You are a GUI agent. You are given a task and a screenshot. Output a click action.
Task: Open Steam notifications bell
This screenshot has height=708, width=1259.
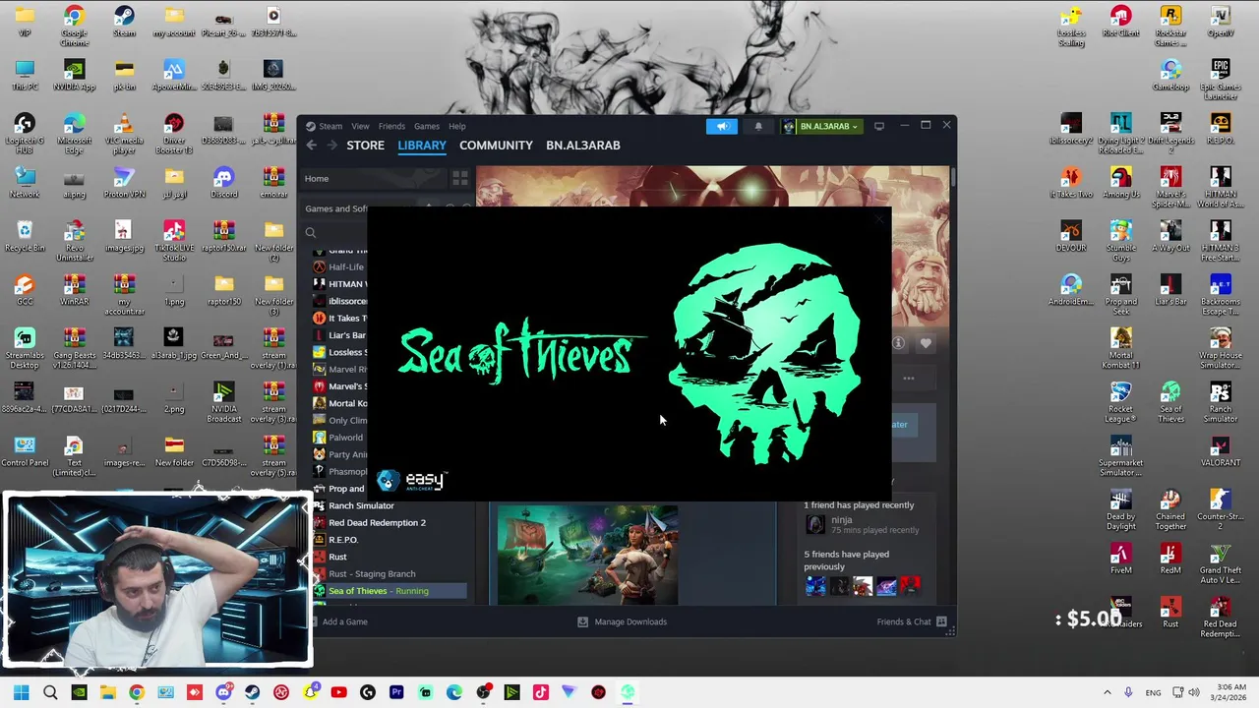click(x=758, y=126)
